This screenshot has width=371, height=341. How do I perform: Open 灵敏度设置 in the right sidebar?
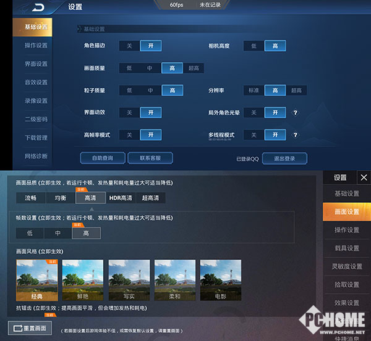[346, 266]
